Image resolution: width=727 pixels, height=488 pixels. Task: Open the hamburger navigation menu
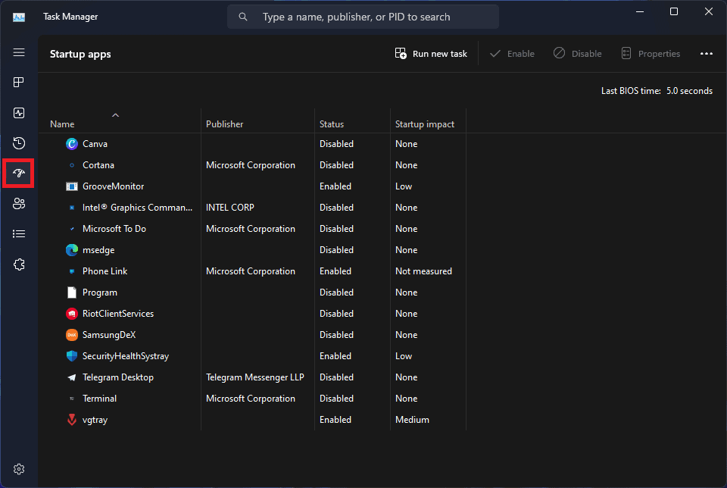(x=19, y=52)
